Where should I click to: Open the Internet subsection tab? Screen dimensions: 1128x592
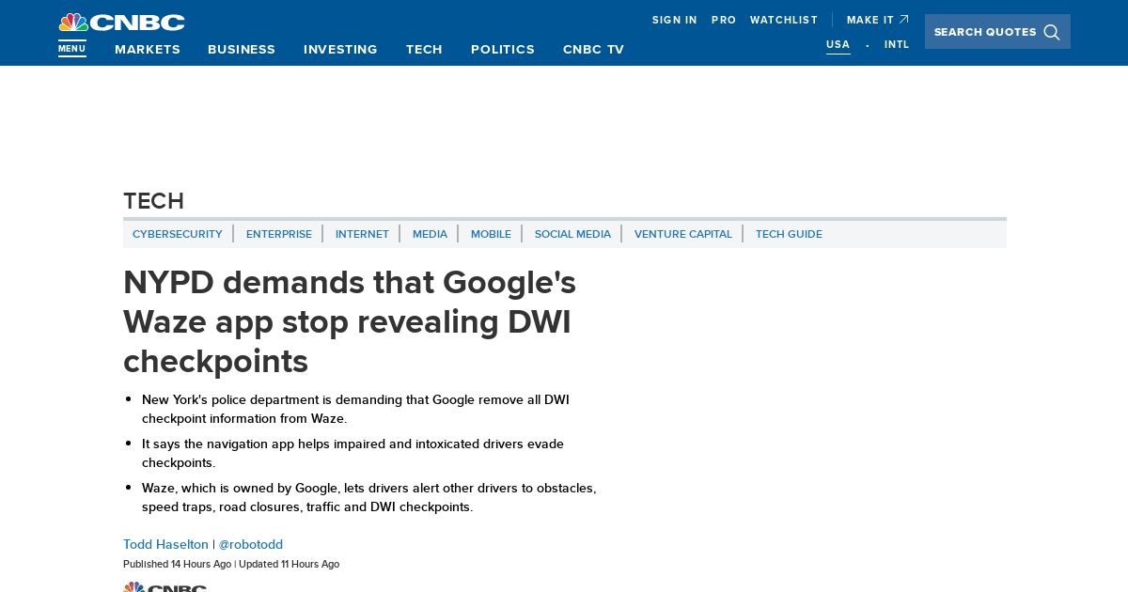pyautogui.click(x=362, y=234)
